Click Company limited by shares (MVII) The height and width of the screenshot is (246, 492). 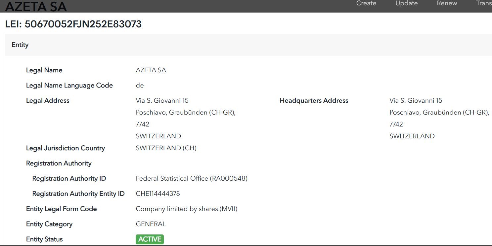[187, 209]
